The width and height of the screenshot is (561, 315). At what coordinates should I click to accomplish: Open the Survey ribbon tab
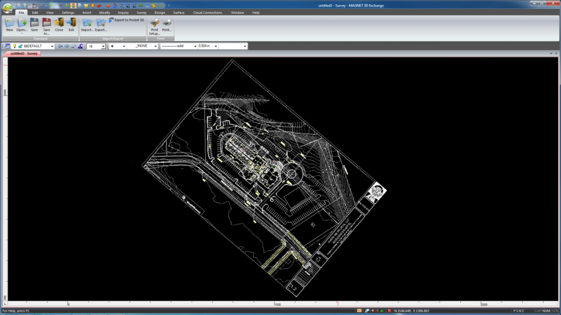click(x=141, y=12)
